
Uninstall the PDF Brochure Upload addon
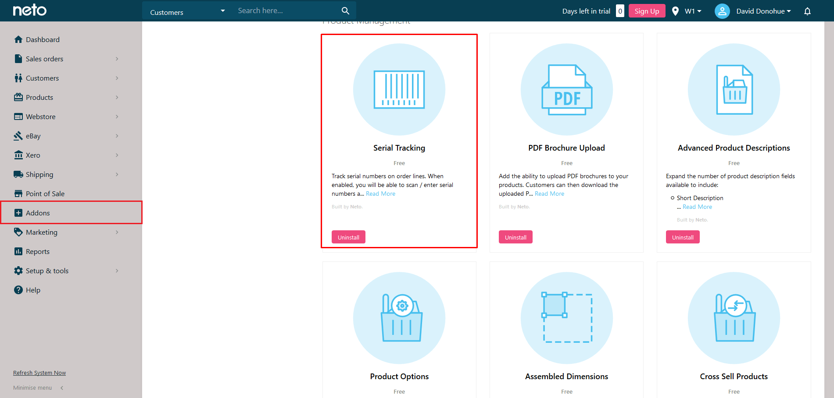[x=515, y=237]
